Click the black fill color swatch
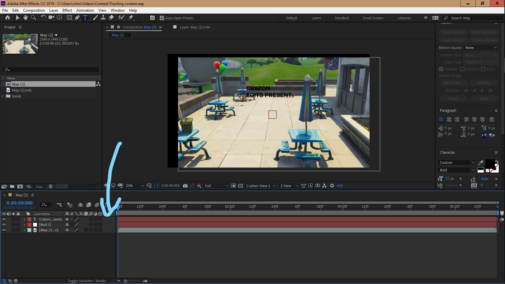This screenshot has width=505, height=284. click(490, 164)
